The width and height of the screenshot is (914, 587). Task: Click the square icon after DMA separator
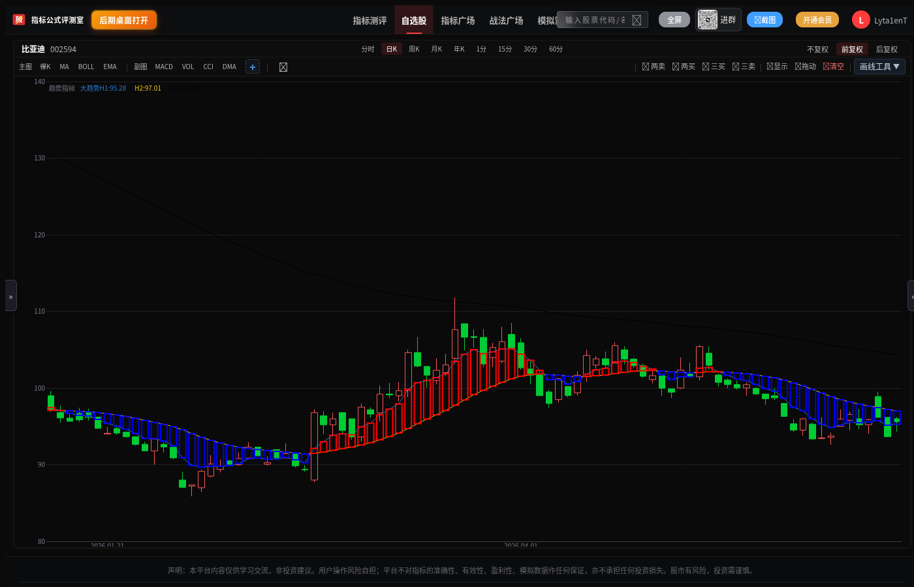pos(283,67)
